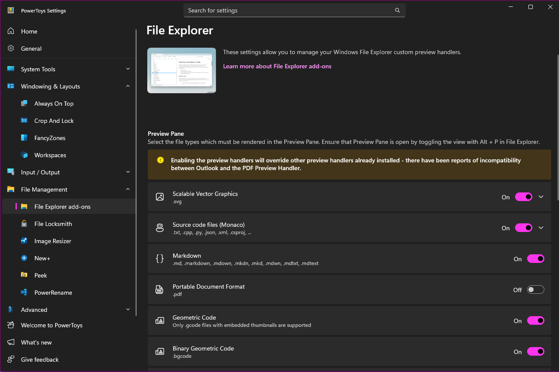Open General settings
The width and height of the screenshot is (559, 372).
tap(69, 49)
